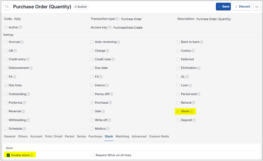Show help for Transaction type

pos(117,19)
